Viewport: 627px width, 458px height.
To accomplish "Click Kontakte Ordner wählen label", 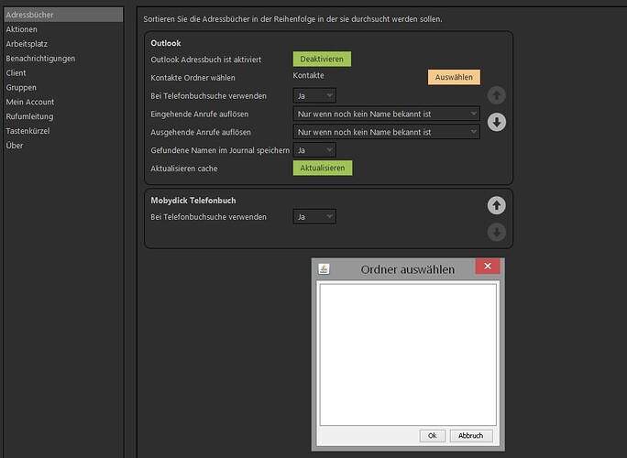I will 192,78.
